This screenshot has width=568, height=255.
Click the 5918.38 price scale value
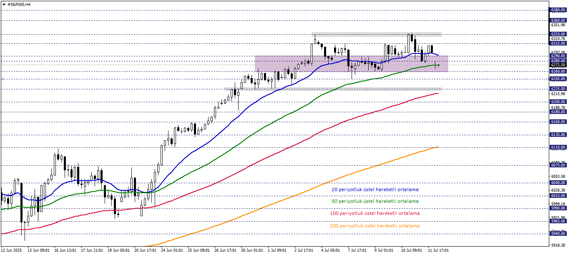[558, 245]
